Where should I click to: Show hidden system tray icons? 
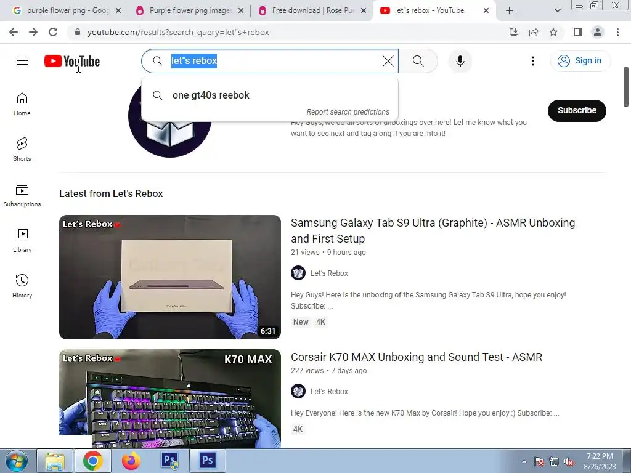pos(524,461)
